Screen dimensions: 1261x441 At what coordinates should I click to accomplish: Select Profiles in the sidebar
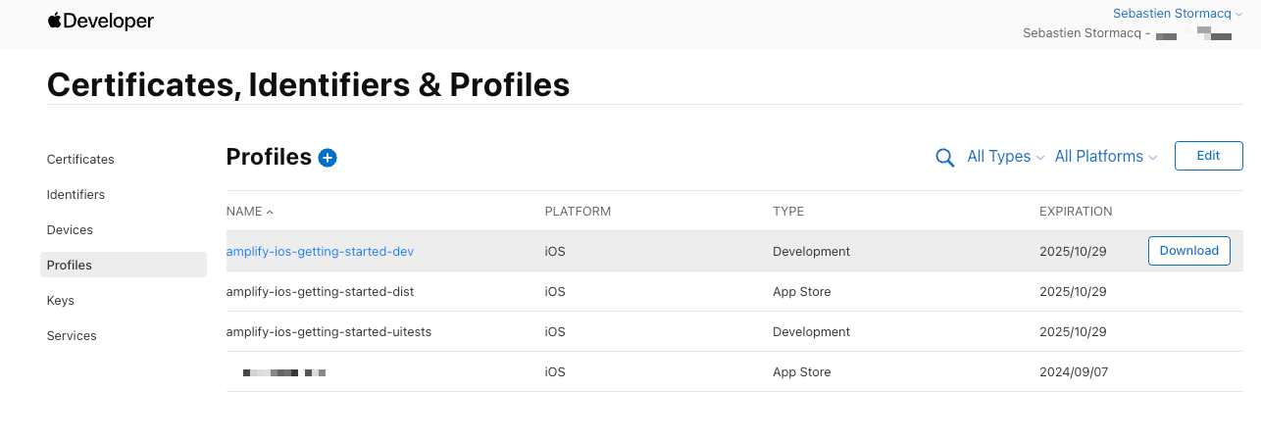[x=70, y=266]
